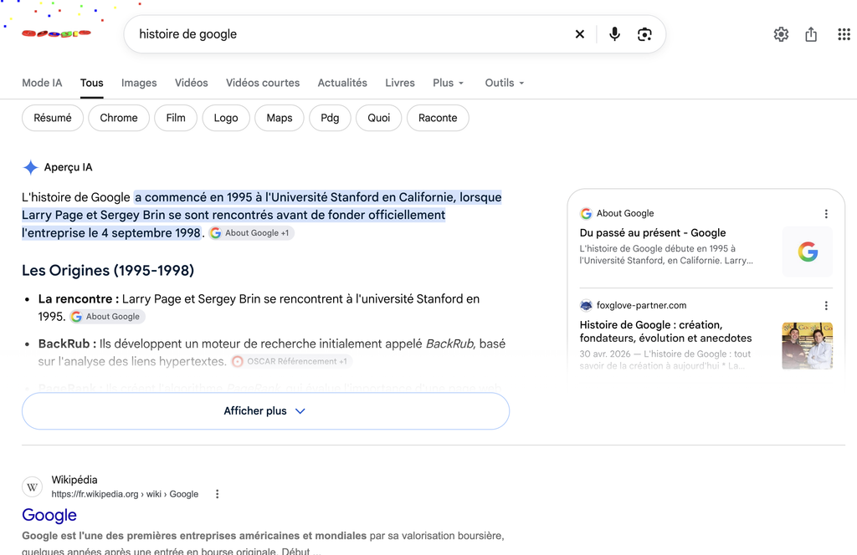Open three-dot menu for foxglove-partner.com card
The width and height of the screenshot is (857, 555).
[x=826, y=306]
